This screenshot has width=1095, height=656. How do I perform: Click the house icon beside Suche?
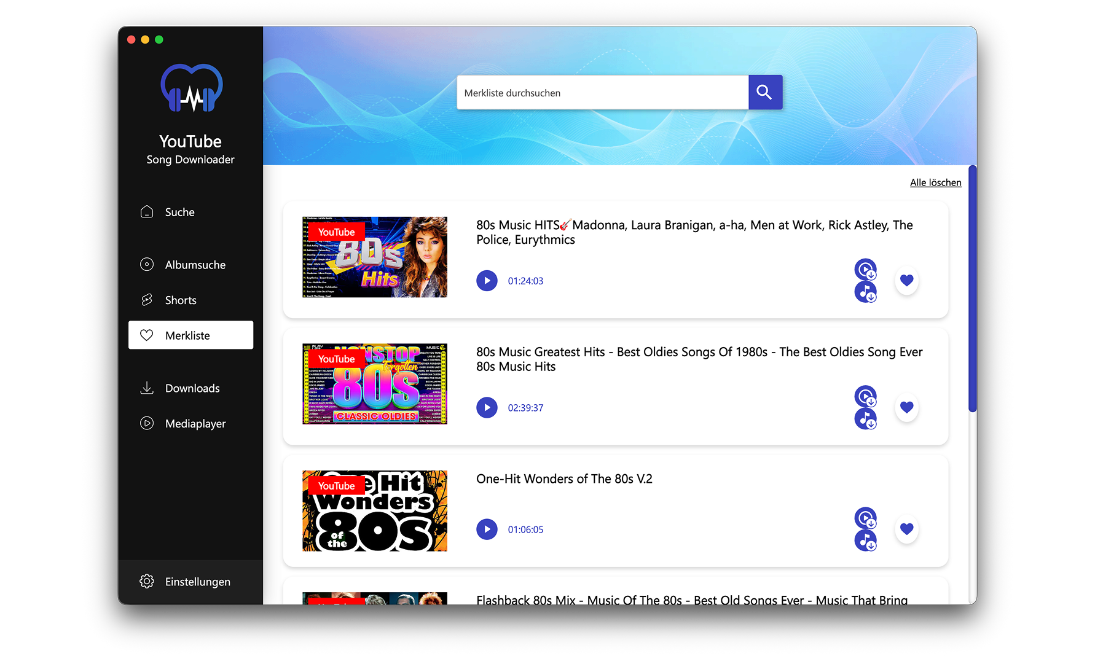tap(147, 212)
